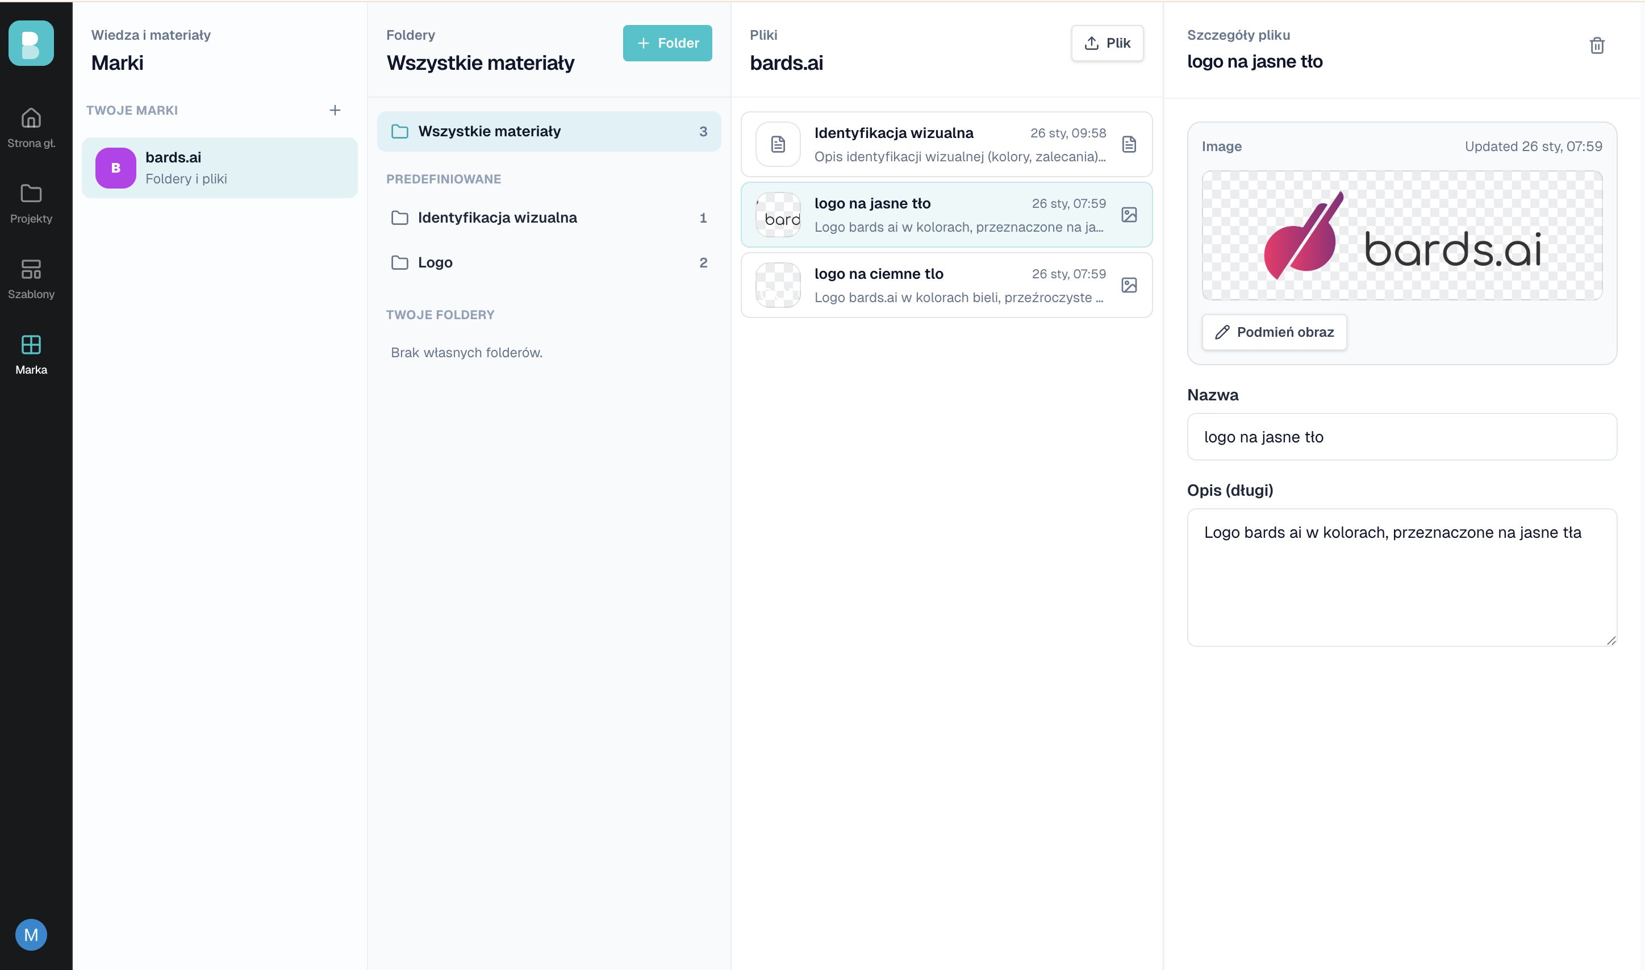Click inside the Nazwa input field

1401,437
